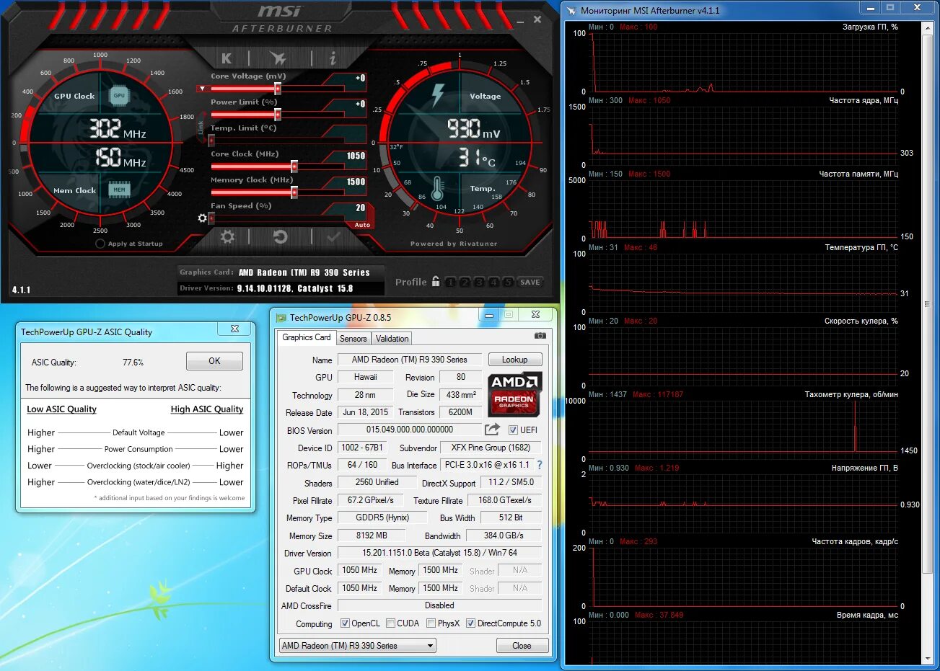Click the GPU chip icon on clock gauge
Viewport: 940px width, 671px height.
click(x=119, y=95)
